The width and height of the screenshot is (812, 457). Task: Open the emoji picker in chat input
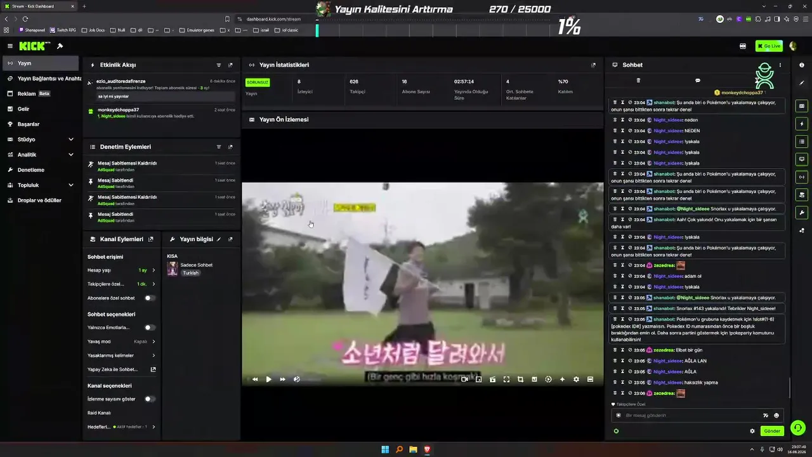776,416
